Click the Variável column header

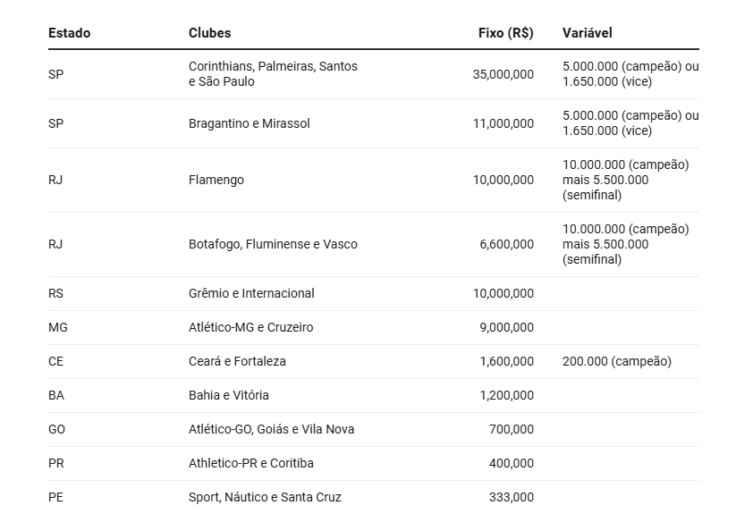587,33
